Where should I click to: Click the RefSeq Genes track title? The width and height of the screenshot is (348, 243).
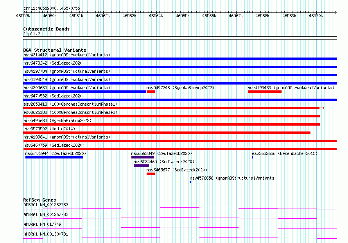[x=39, y=200]
